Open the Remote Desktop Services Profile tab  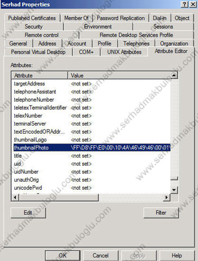tap(137, 35)
